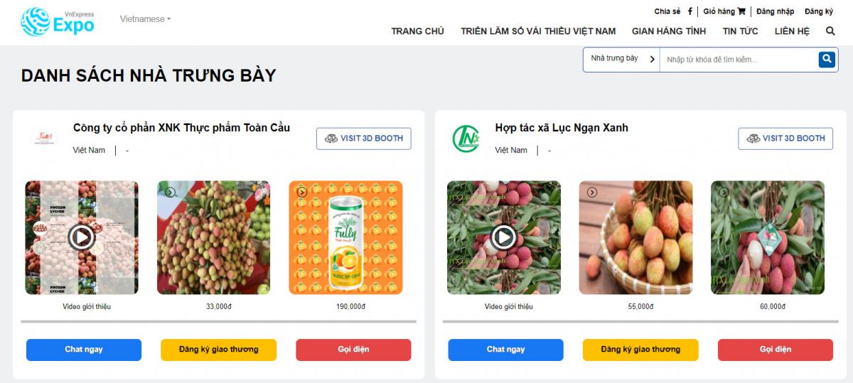Click the Toàn Cầu company logo

click(44, 139)
